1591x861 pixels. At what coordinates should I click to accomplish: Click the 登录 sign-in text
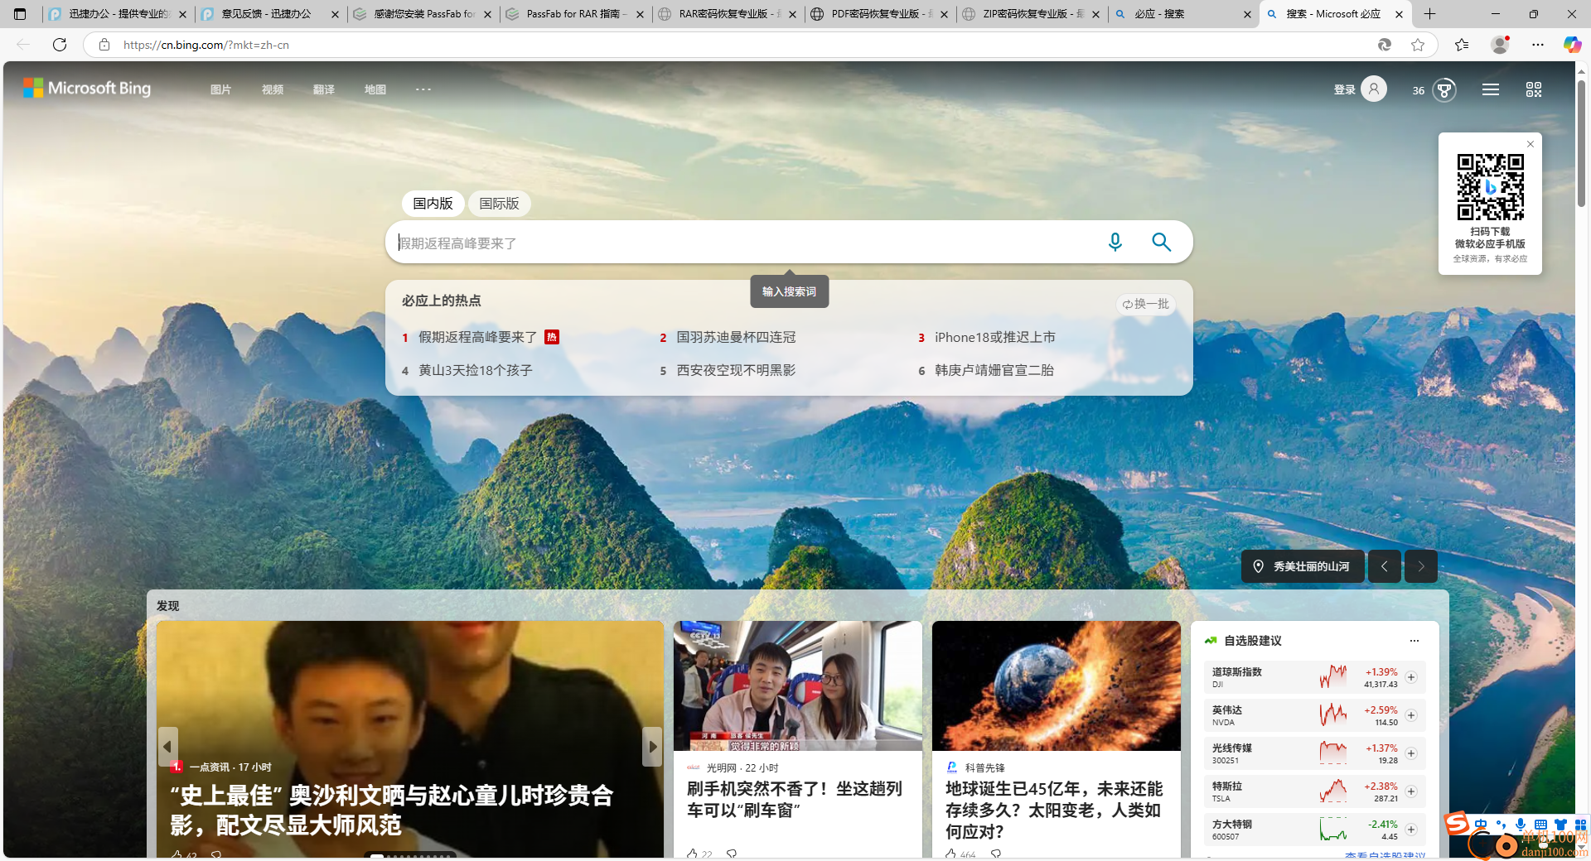[1344, 89]
